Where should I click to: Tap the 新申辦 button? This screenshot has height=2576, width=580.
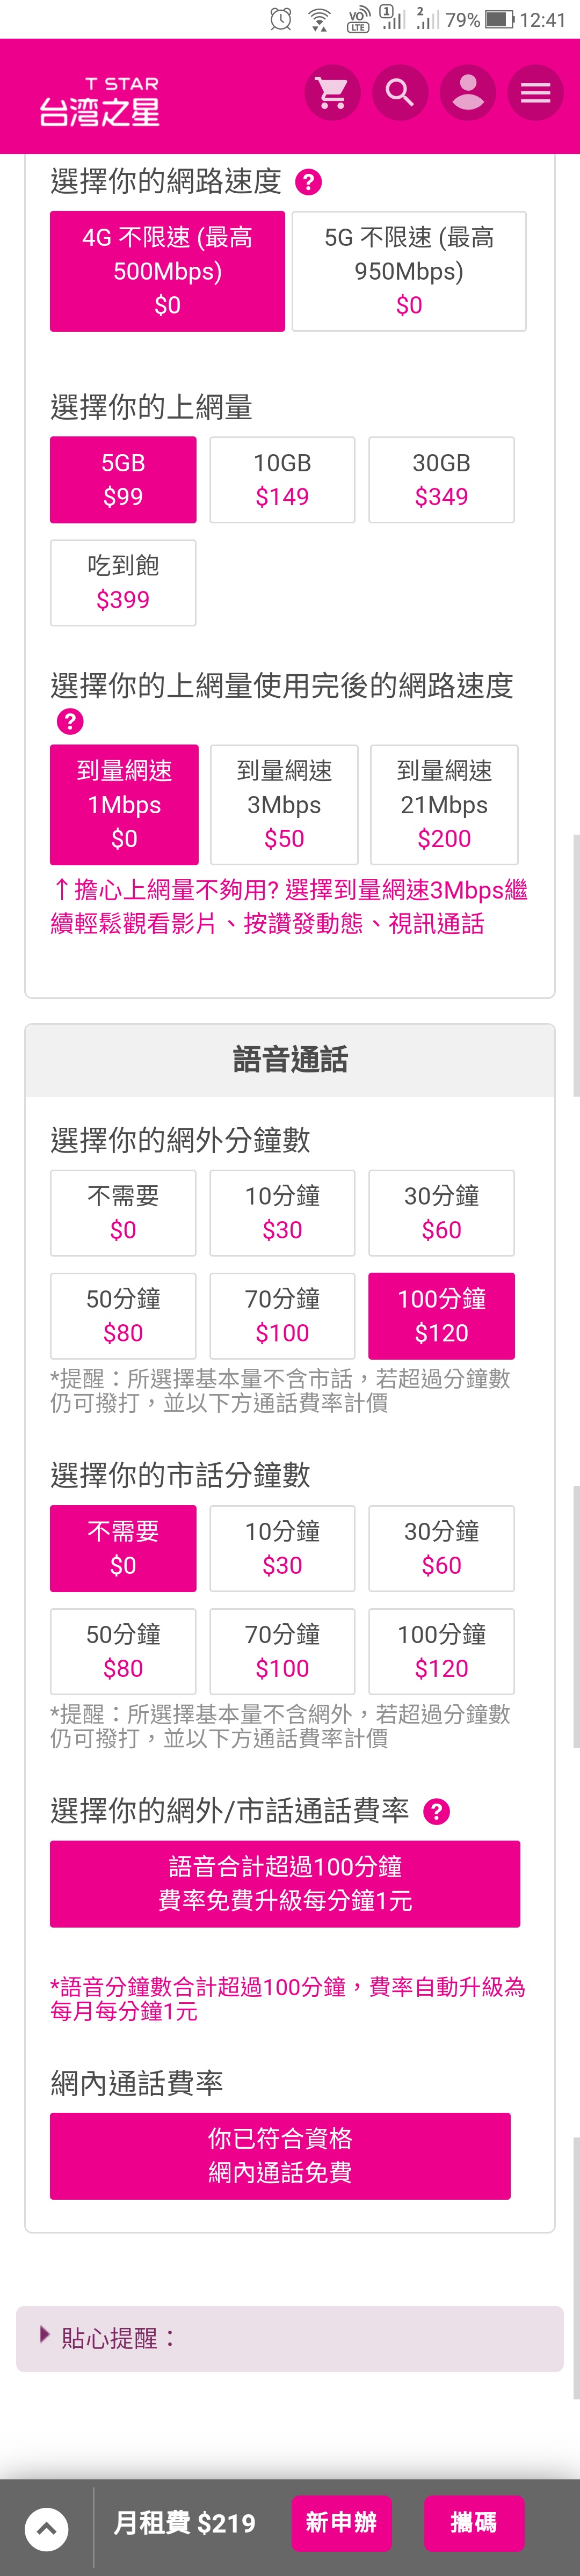341,2523
